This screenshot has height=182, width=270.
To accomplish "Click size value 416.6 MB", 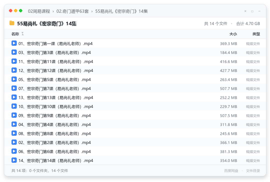I will (x=228, y=62).
